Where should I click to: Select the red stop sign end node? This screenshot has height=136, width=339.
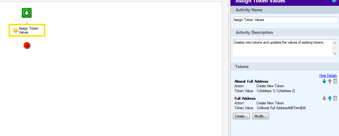click(27, 45)
